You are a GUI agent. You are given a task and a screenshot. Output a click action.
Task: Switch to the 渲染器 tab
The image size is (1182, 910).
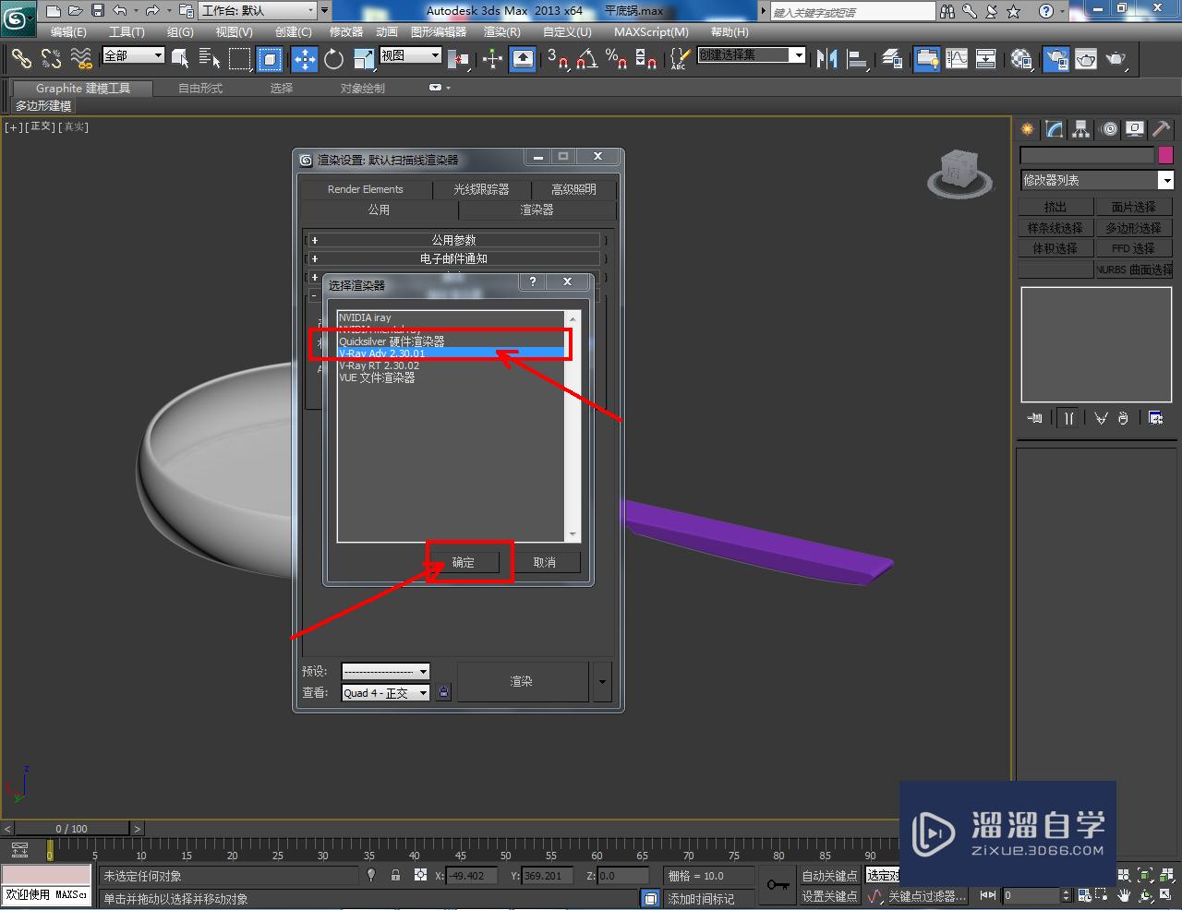pos(537,210)
